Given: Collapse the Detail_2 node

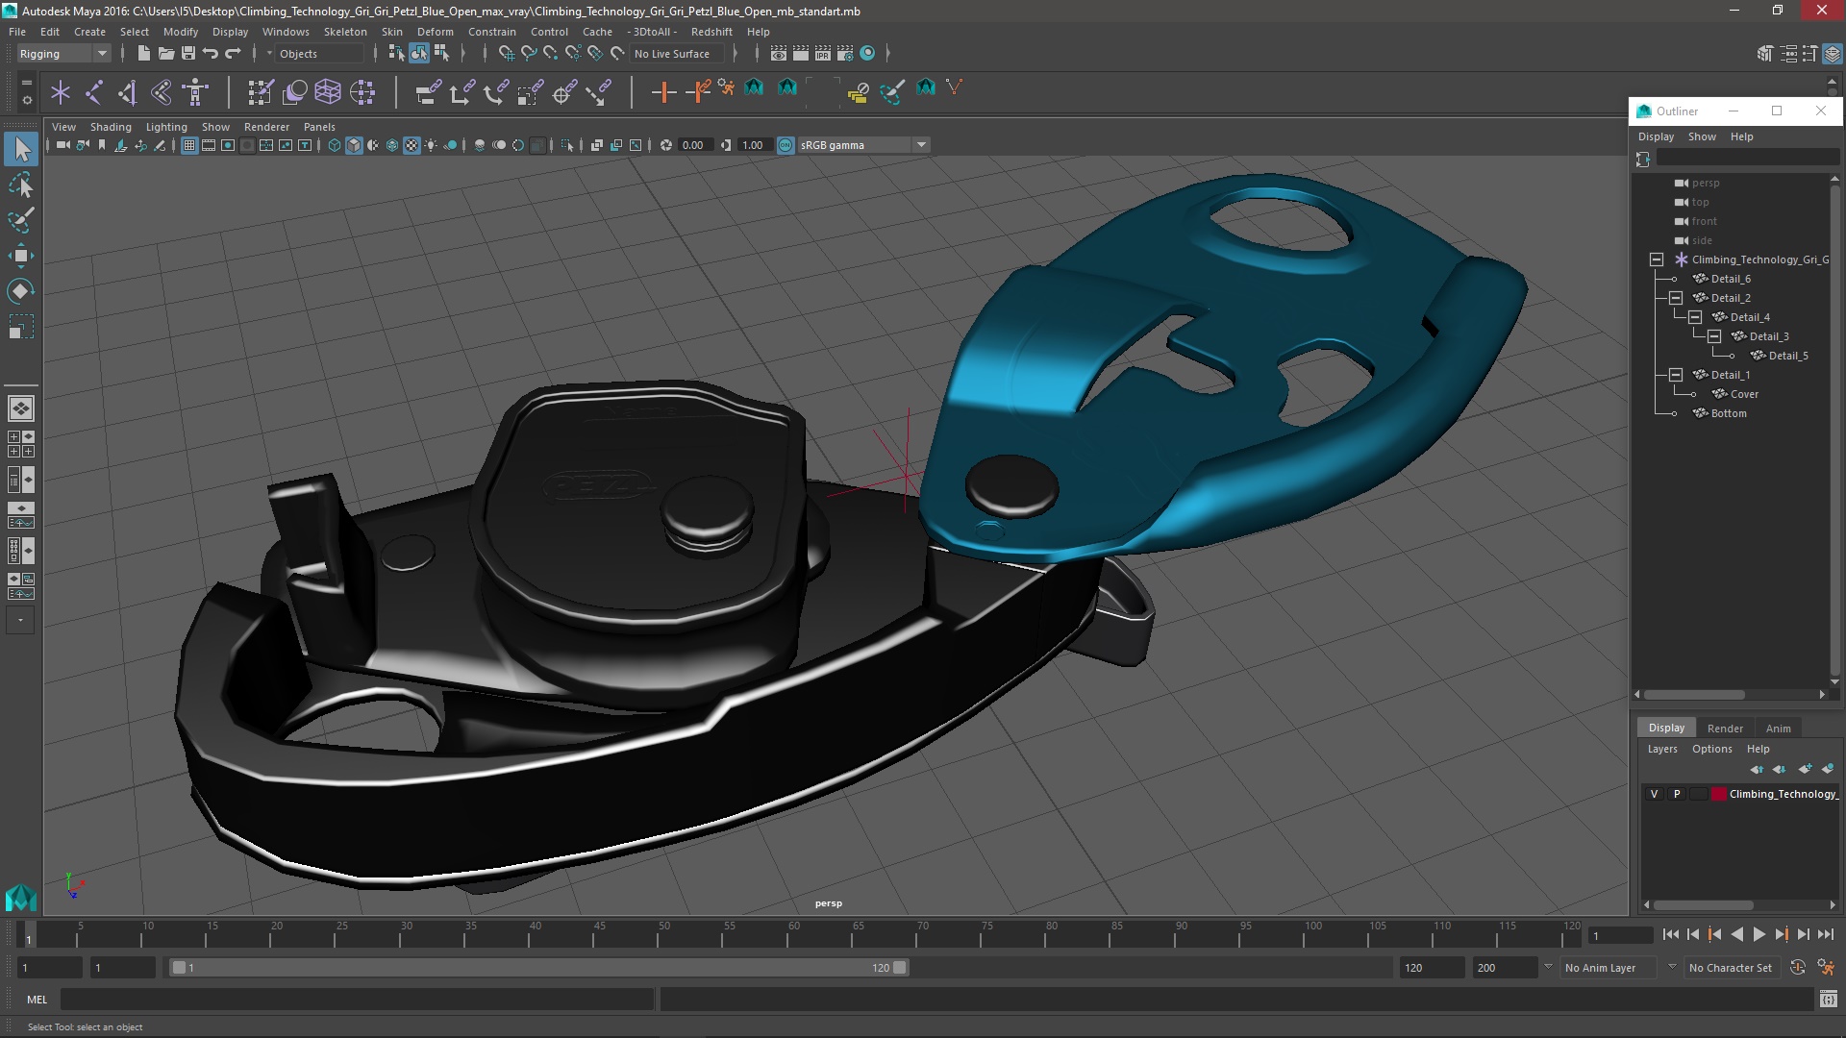Looking at the screenshot, I should [1676, 298].
